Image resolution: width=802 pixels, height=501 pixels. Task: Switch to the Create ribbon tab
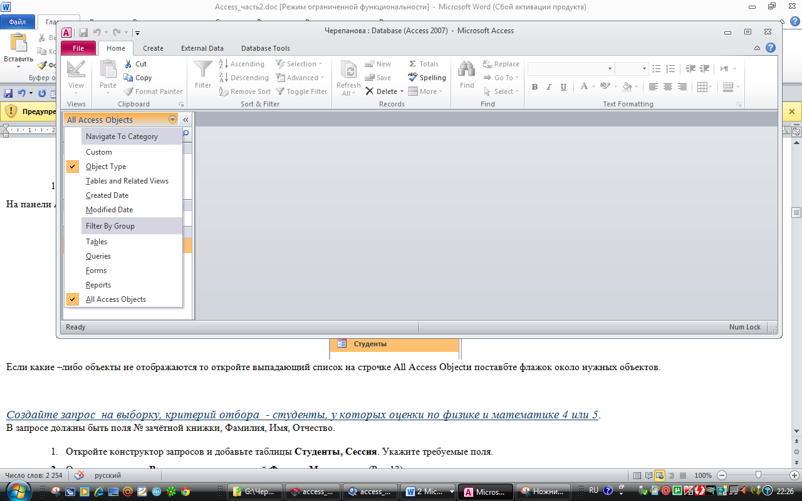pos(153,48)
